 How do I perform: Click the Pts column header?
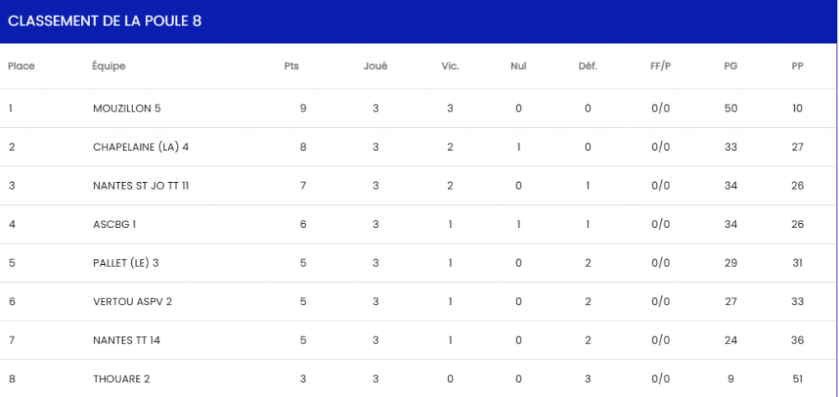(x=292, y=66)
